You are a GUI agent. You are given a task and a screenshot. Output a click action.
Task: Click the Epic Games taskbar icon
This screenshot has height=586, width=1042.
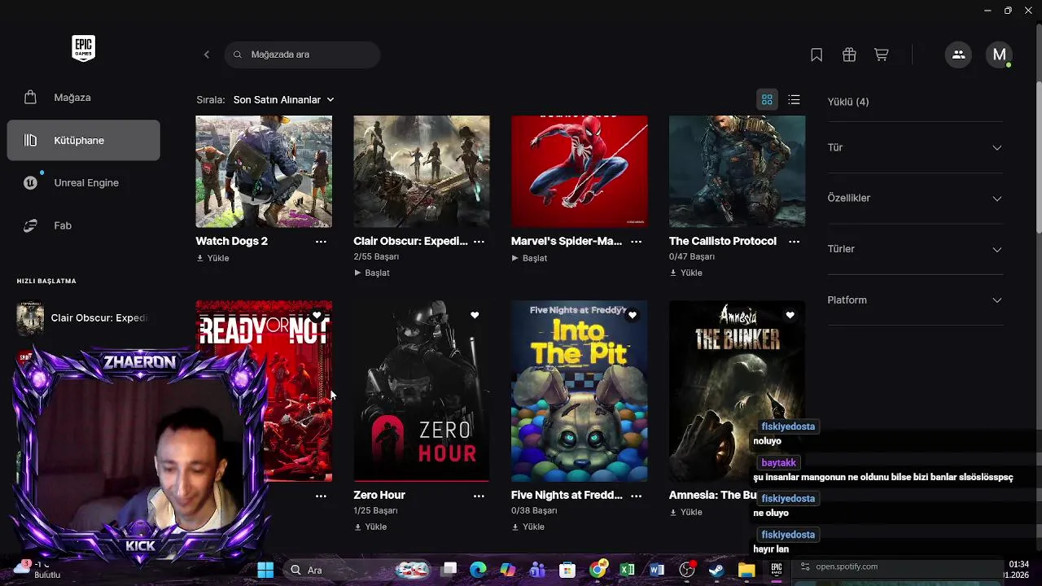pyautogui.click(x=777, y=569)
